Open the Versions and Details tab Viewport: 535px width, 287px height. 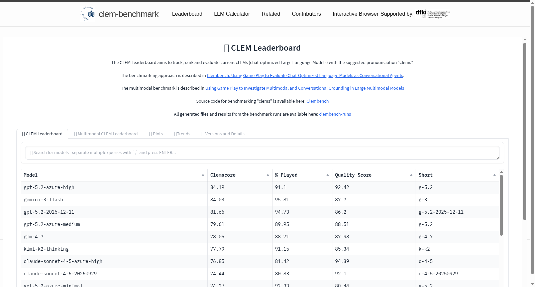click(x=223, y=134)
